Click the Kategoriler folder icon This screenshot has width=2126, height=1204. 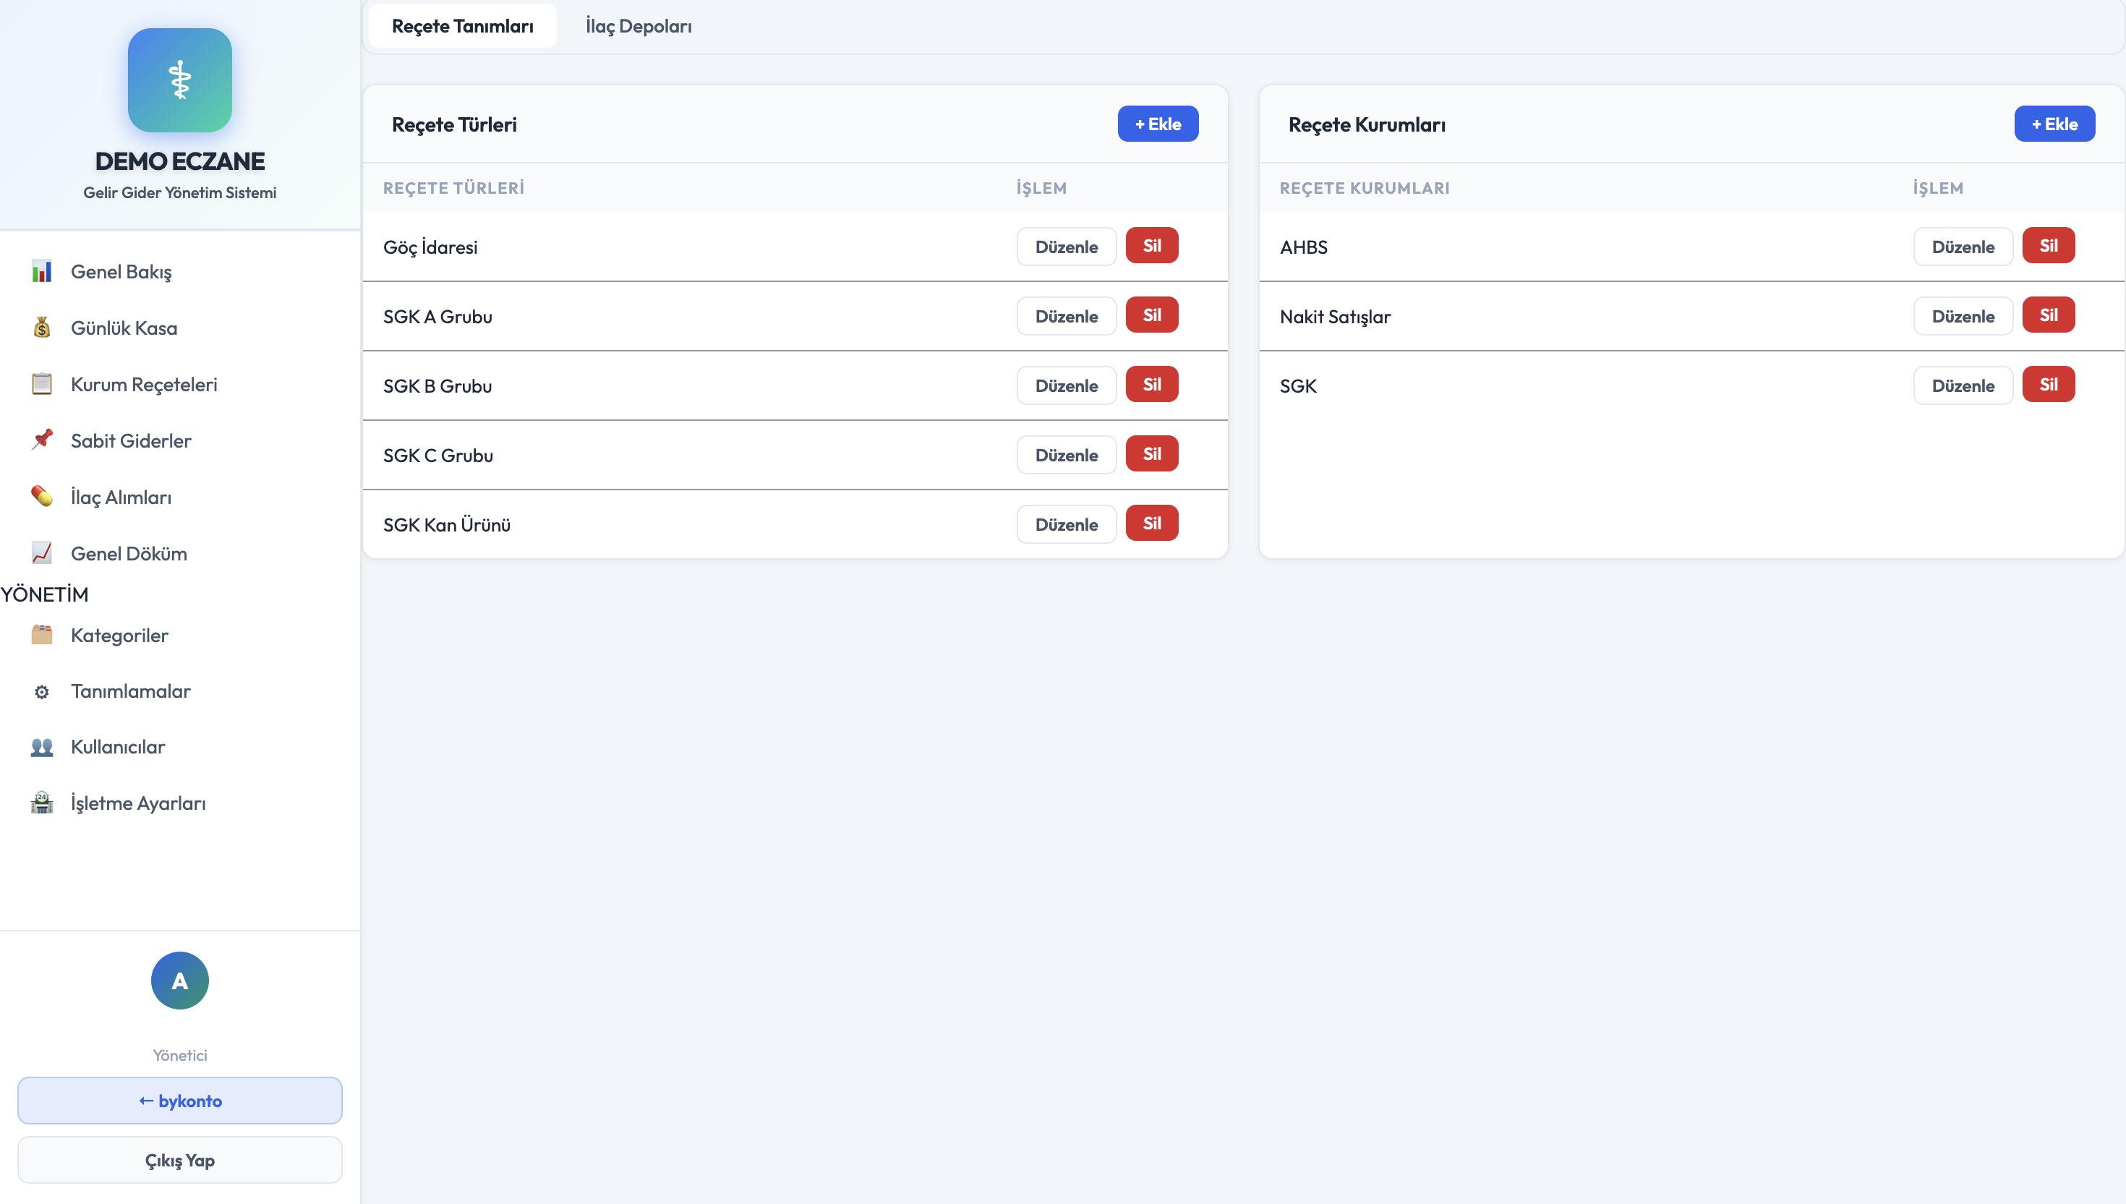41,634
